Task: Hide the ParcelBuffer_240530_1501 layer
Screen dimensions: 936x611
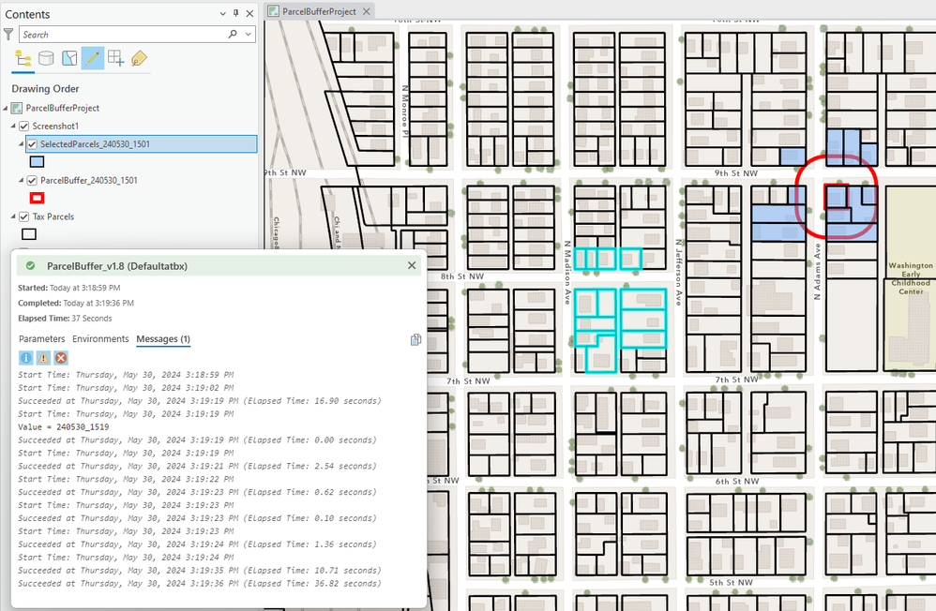Action: click(32, 180)
